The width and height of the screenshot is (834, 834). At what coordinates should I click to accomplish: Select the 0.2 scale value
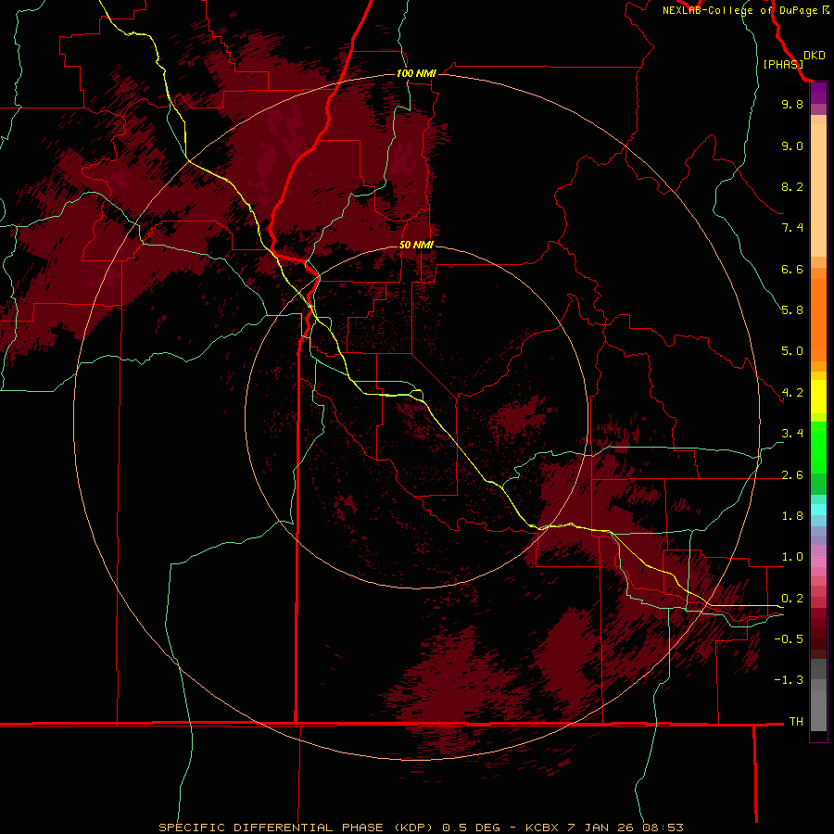pos(792,599)
